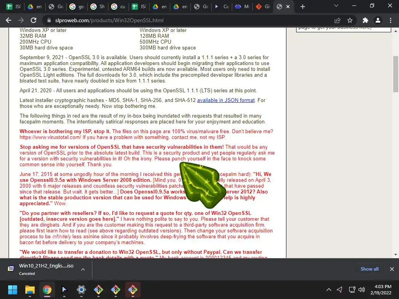Switch to the Google 'cu' tab
This screenshot has width=399, height=299.
click(x=118, y=7)
